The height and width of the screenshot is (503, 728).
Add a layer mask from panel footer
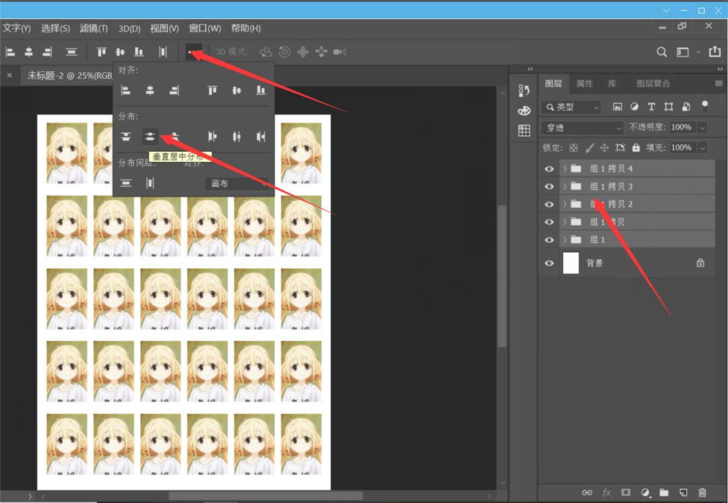tap(626, 492)
